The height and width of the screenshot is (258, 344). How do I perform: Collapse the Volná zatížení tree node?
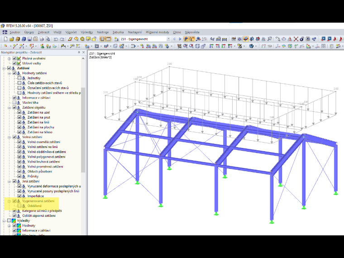coord(9,137)
